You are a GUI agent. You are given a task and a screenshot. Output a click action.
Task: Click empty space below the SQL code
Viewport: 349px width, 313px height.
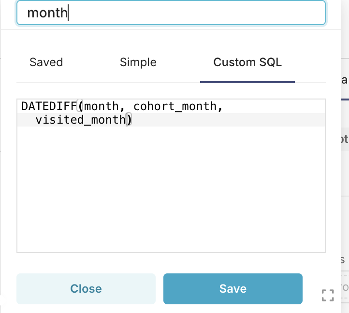(171, 193)
